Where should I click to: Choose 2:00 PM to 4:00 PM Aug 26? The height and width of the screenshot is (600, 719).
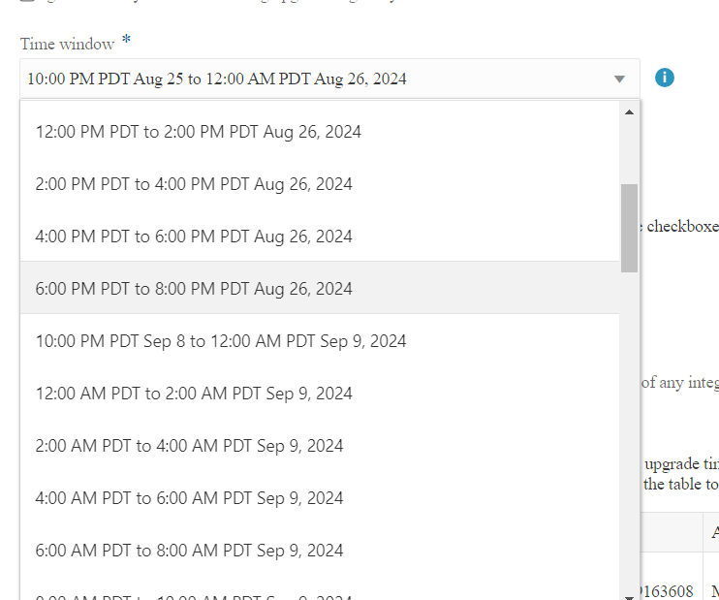tap(194, 184)
